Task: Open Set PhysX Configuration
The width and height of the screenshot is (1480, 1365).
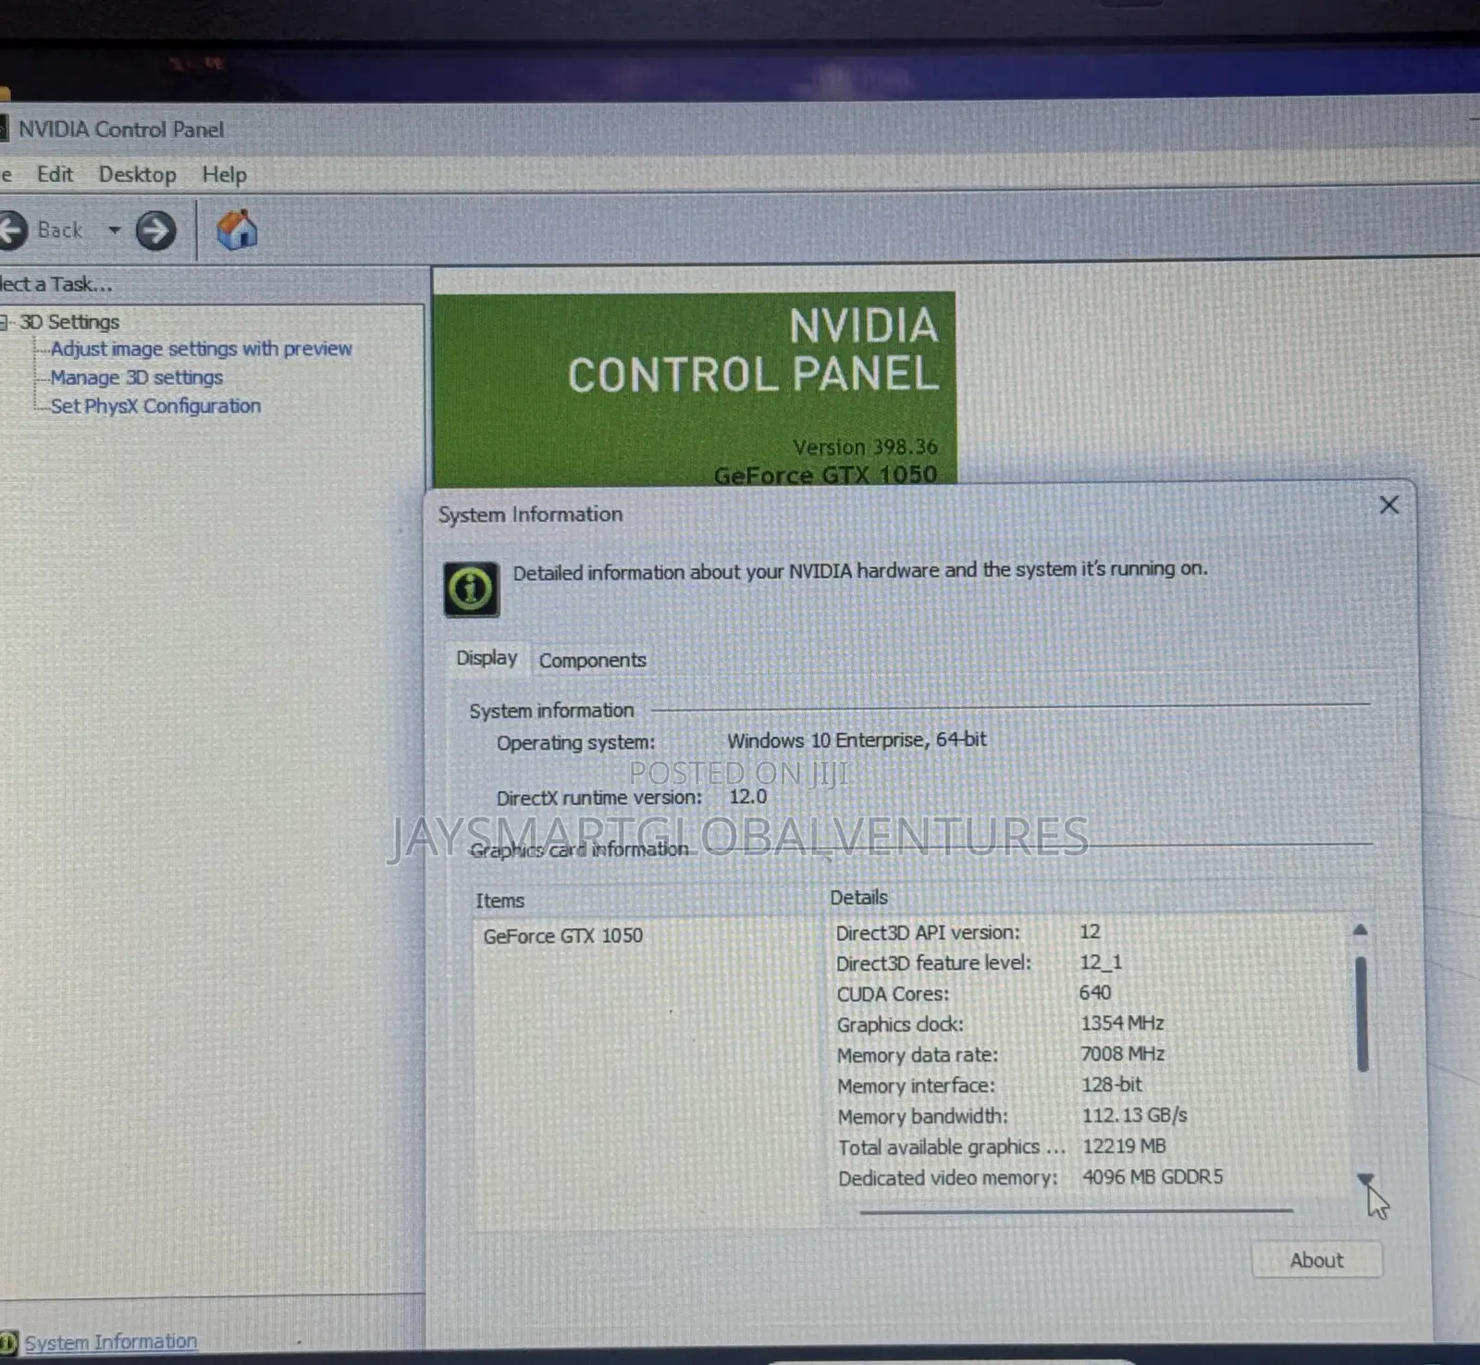Action: (x=155, y=406)
